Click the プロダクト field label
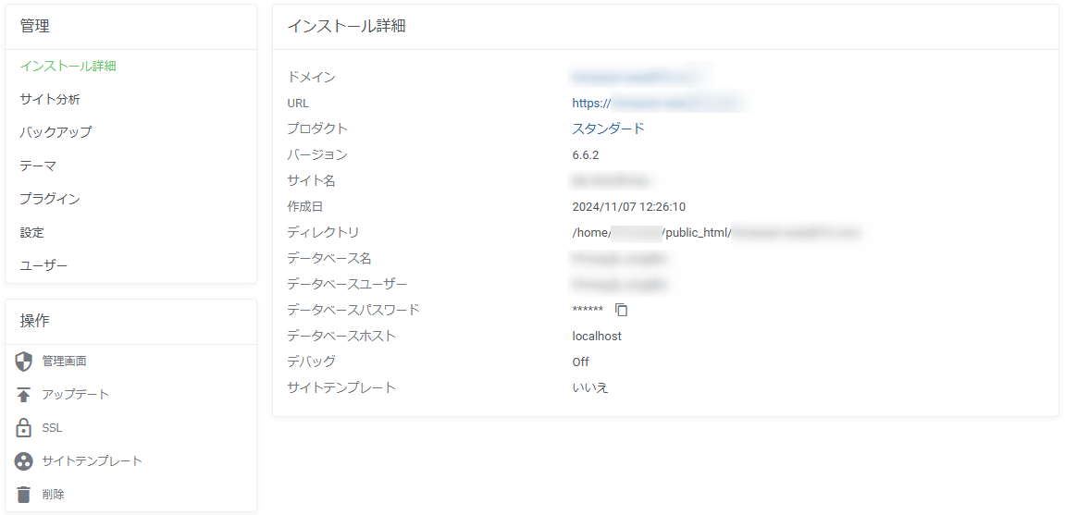 317,129
